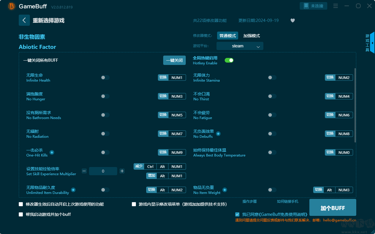Click the 未连接 connection button
Viewport: 375px width, 234px height.
pos(313,6)
